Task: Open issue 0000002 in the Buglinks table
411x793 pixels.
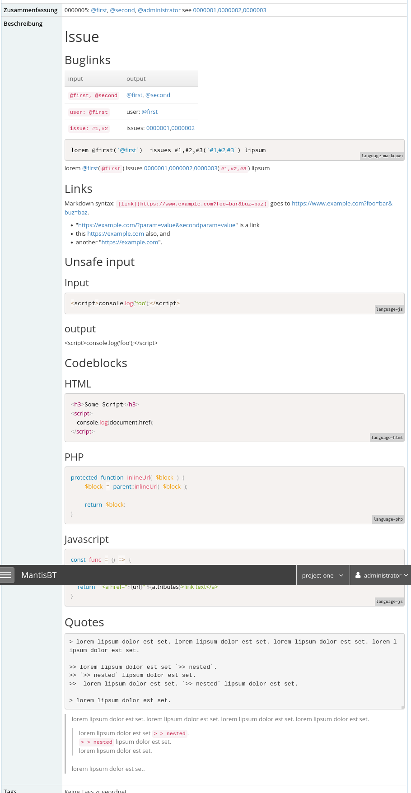Action: tap(183, 128)
